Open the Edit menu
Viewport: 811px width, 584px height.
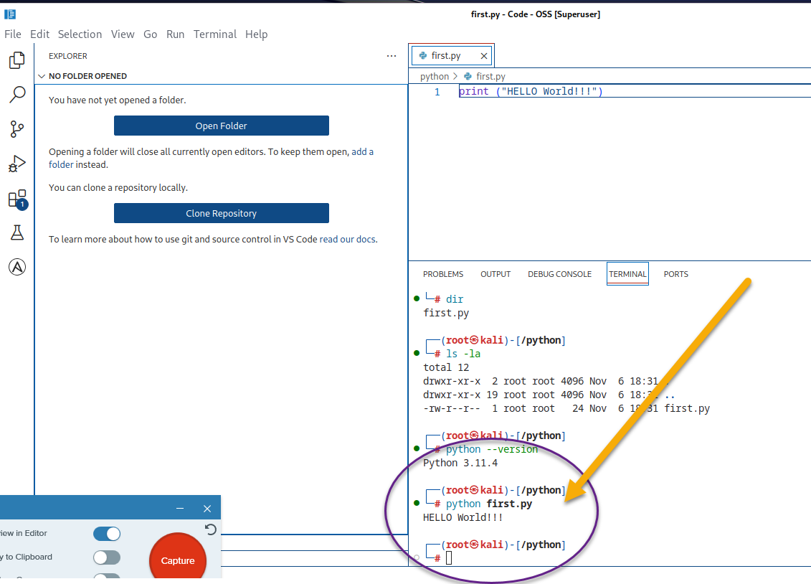[x=40, y=34]
